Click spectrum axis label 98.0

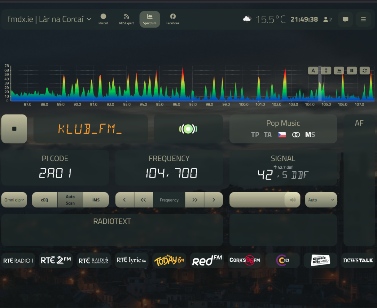[x=209, y=104]
